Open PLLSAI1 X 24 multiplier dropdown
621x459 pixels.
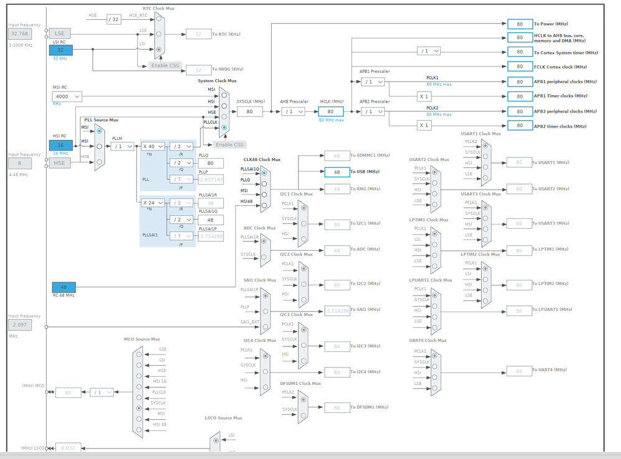153,203
